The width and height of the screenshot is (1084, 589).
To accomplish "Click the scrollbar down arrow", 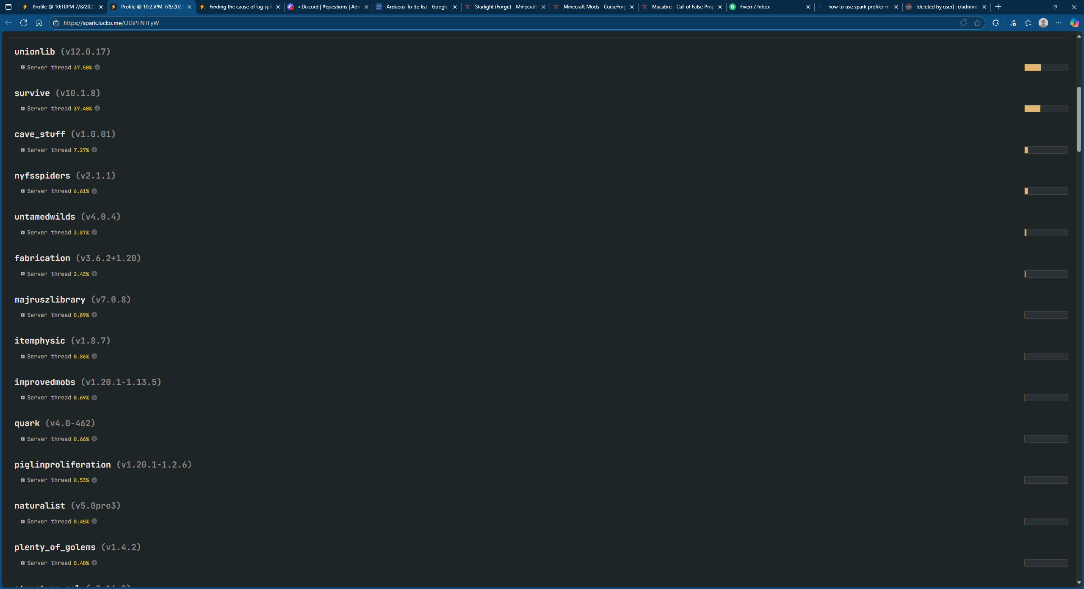I will [1079, 583].
